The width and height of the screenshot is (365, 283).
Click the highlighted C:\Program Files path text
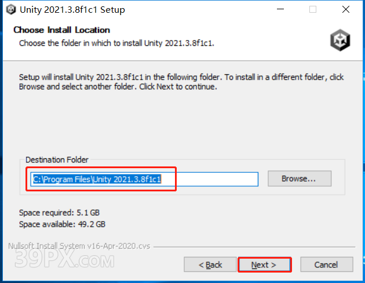pyautogui.click(x=97, y=179)
